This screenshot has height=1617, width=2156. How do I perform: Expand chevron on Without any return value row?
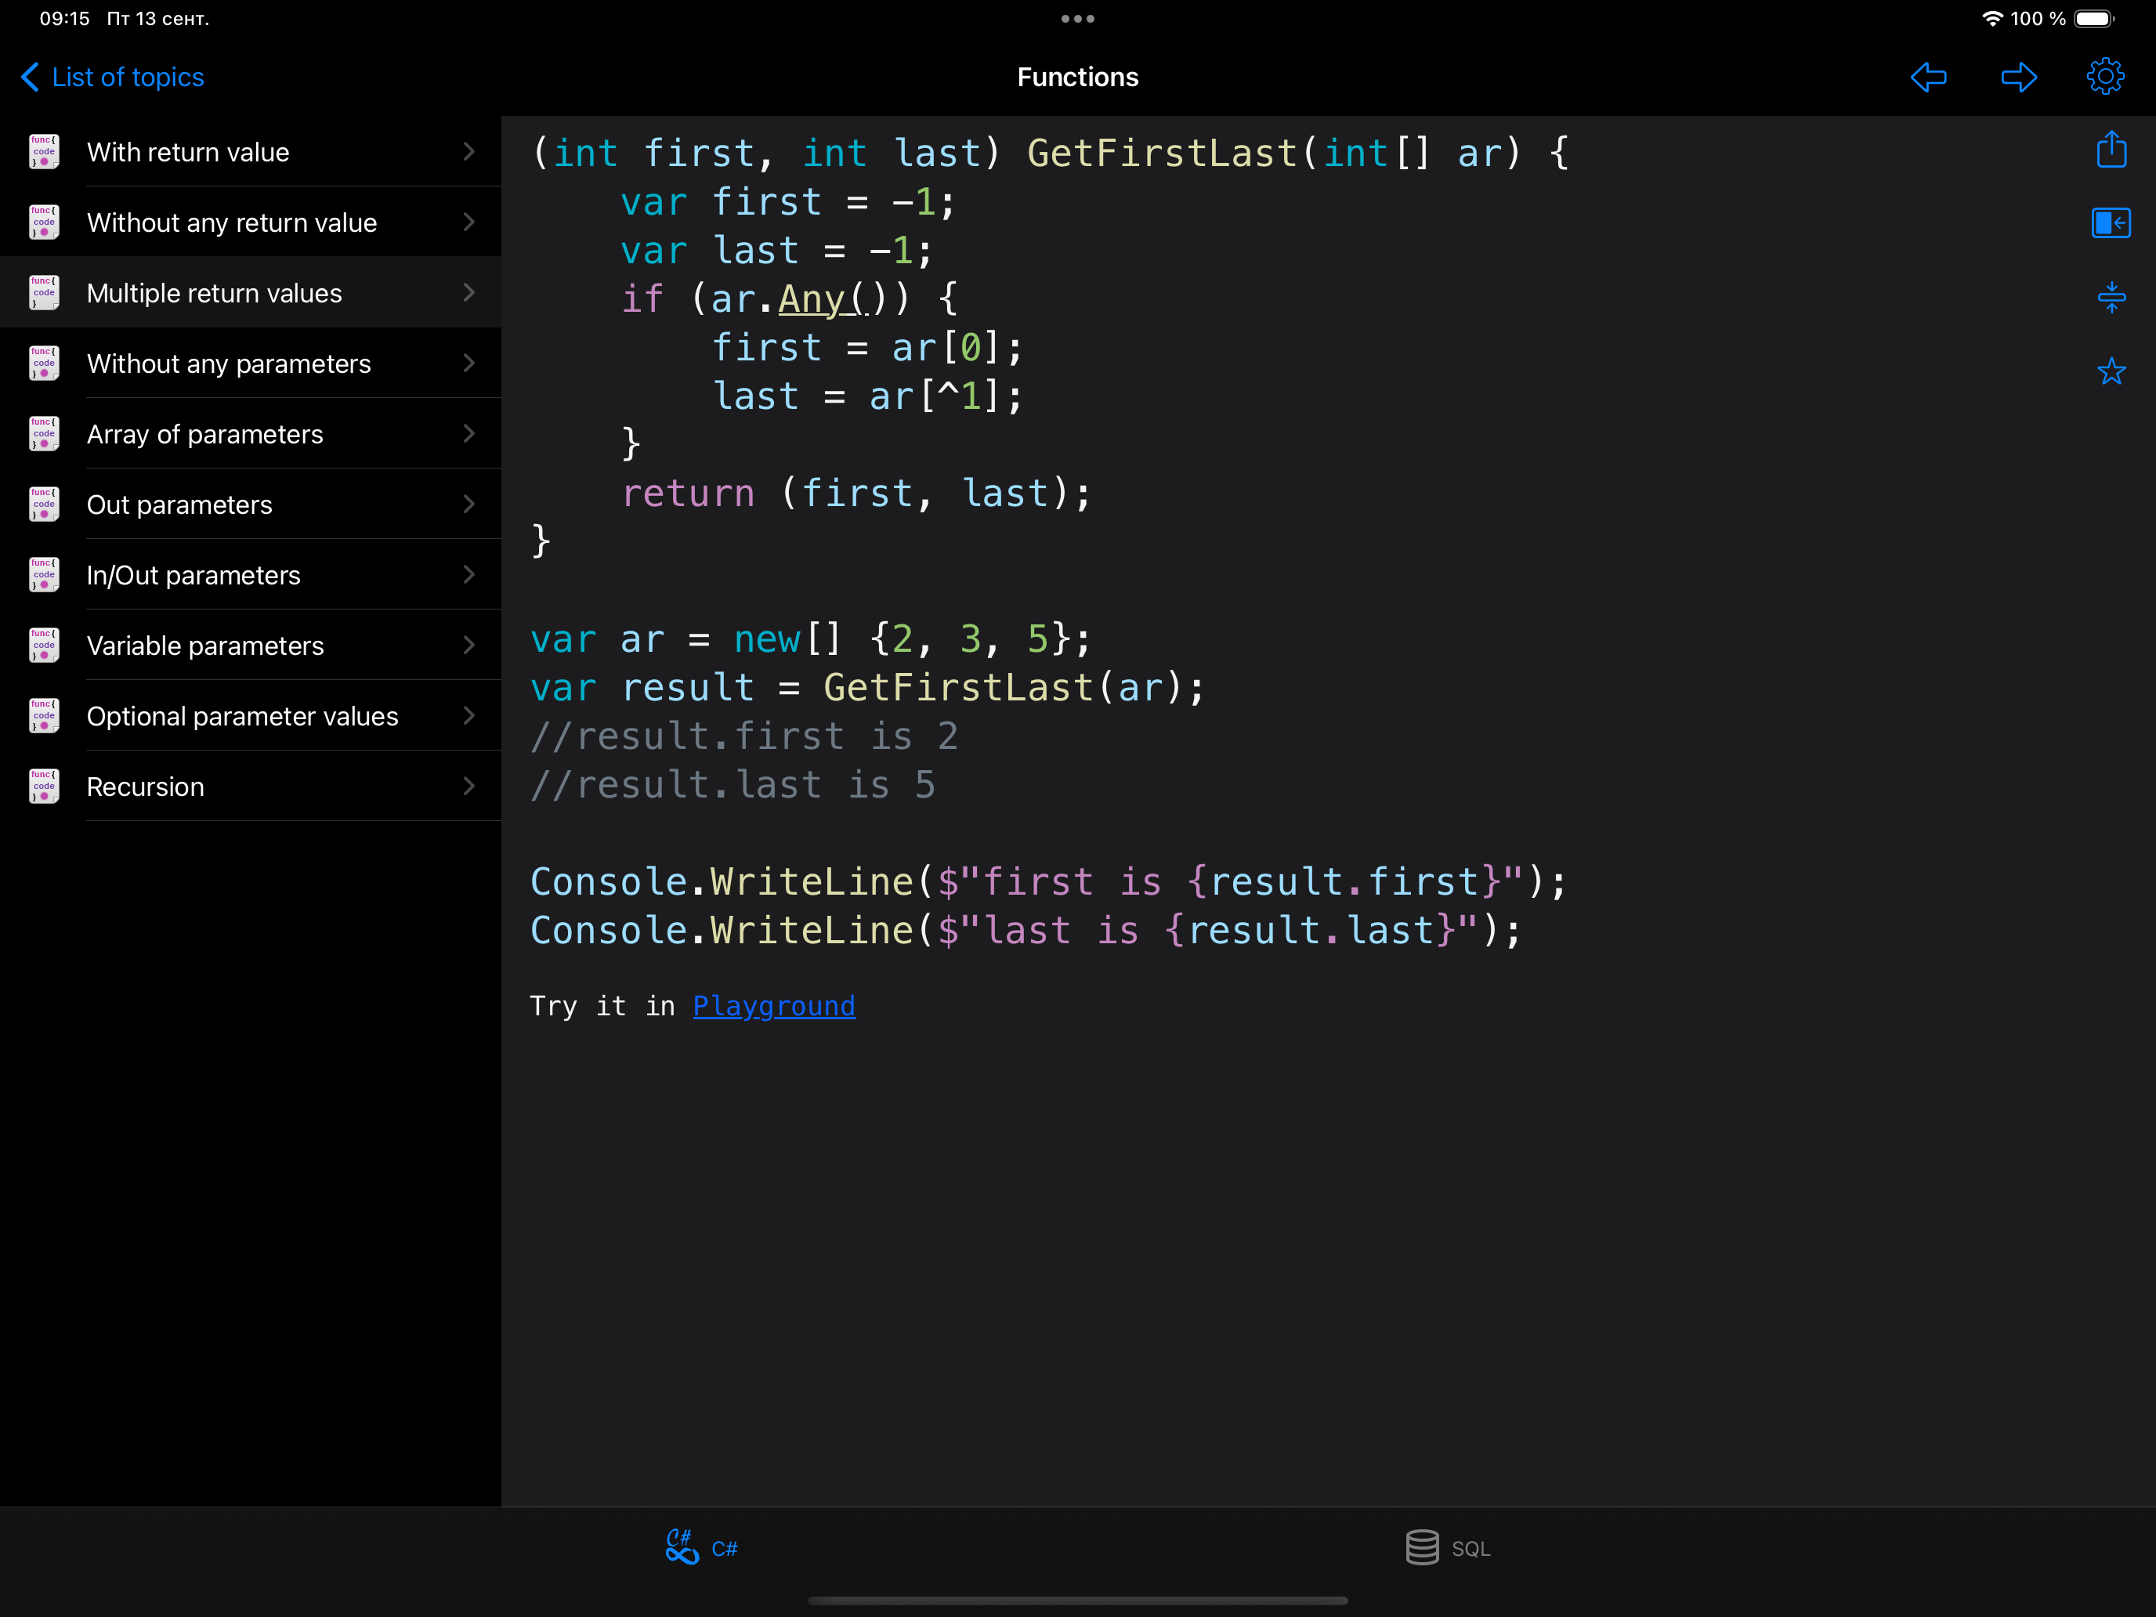[x=468, y=222]
